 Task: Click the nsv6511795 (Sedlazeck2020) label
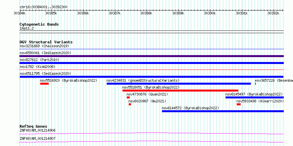click(x=45, y=73)
